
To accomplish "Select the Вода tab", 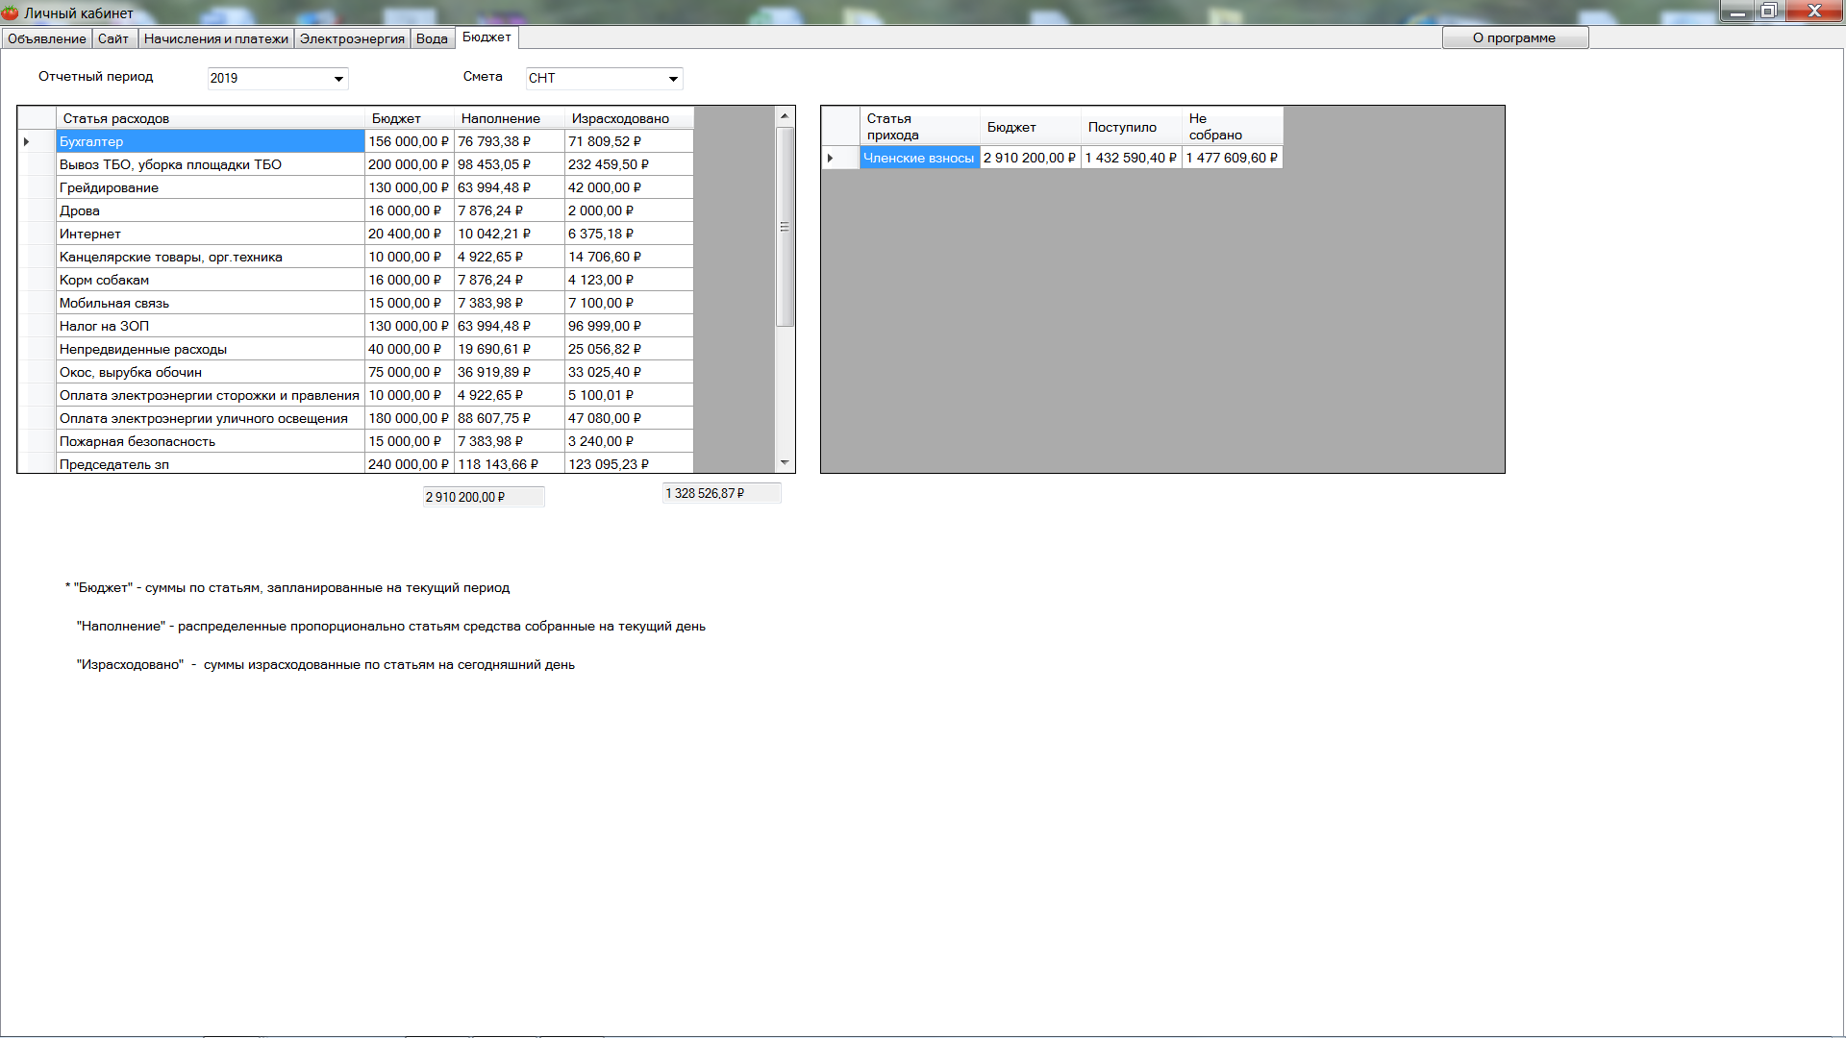I will 432,38.
